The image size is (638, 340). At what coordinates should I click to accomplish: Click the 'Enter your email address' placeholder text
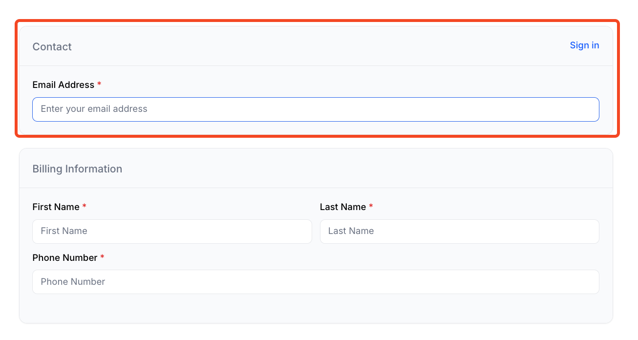(94, 109)
